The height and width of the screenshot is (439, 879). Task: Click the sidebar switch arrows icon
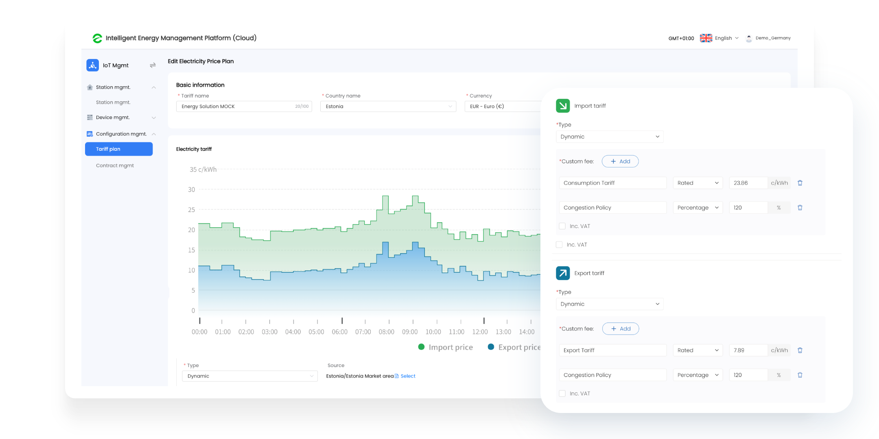tap(153, 65)
